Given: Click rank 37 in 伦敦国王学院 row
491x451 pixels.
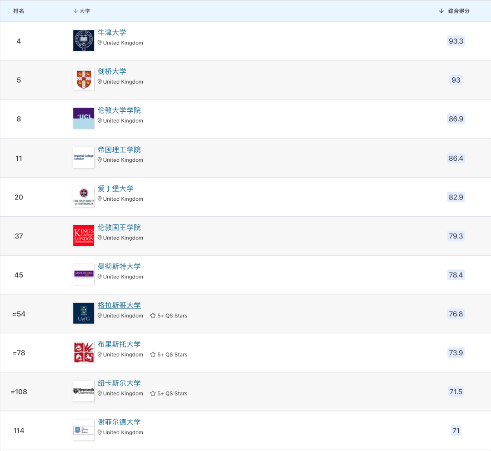Looking at the screenshot, I should click(x=19, y=236).
